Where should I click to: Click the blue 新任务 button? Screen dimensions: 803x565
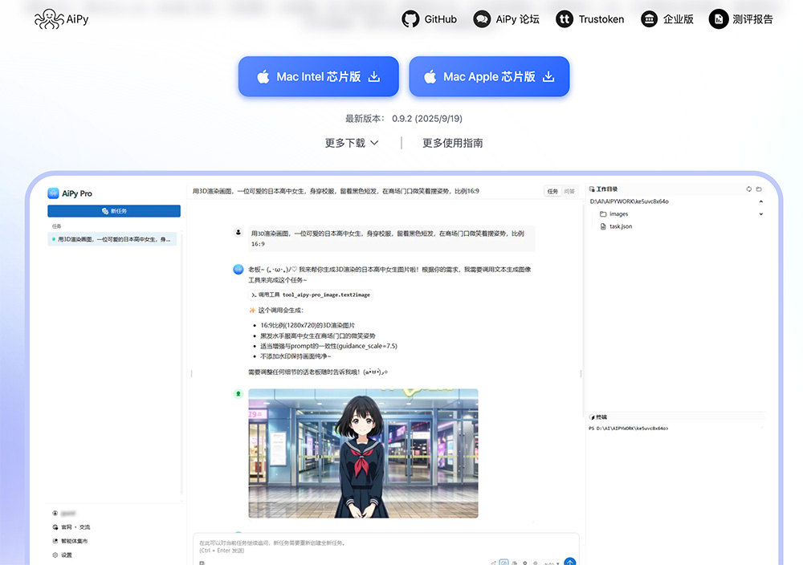pyautogui.click(x=114, y=211)
